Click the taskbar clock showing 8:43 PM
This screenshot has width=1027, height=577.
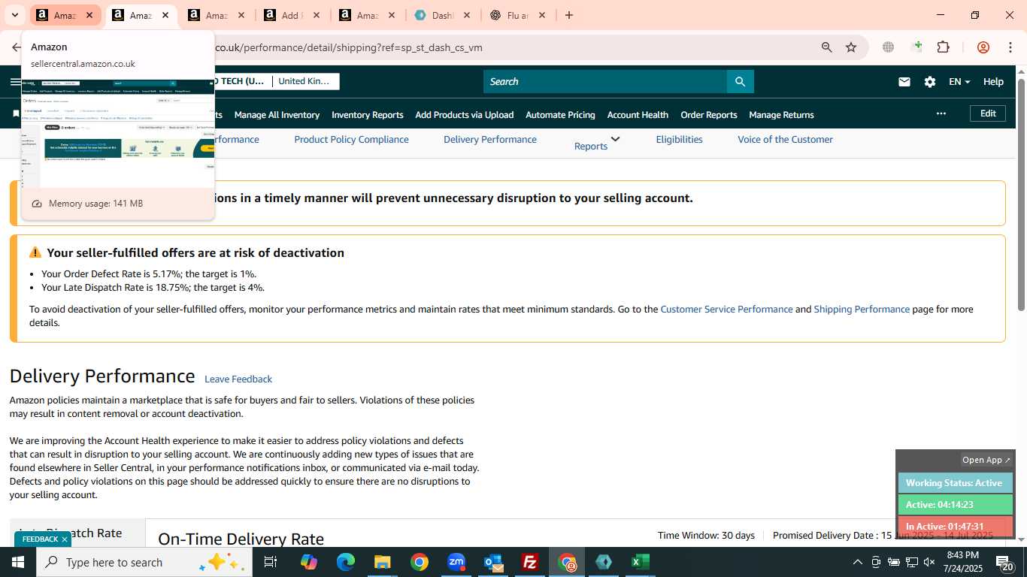(x=962, y=562)
